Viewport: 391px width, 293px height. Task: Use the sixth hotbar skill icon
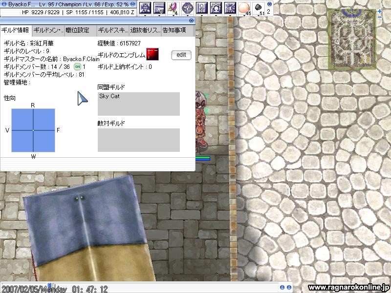216,8
